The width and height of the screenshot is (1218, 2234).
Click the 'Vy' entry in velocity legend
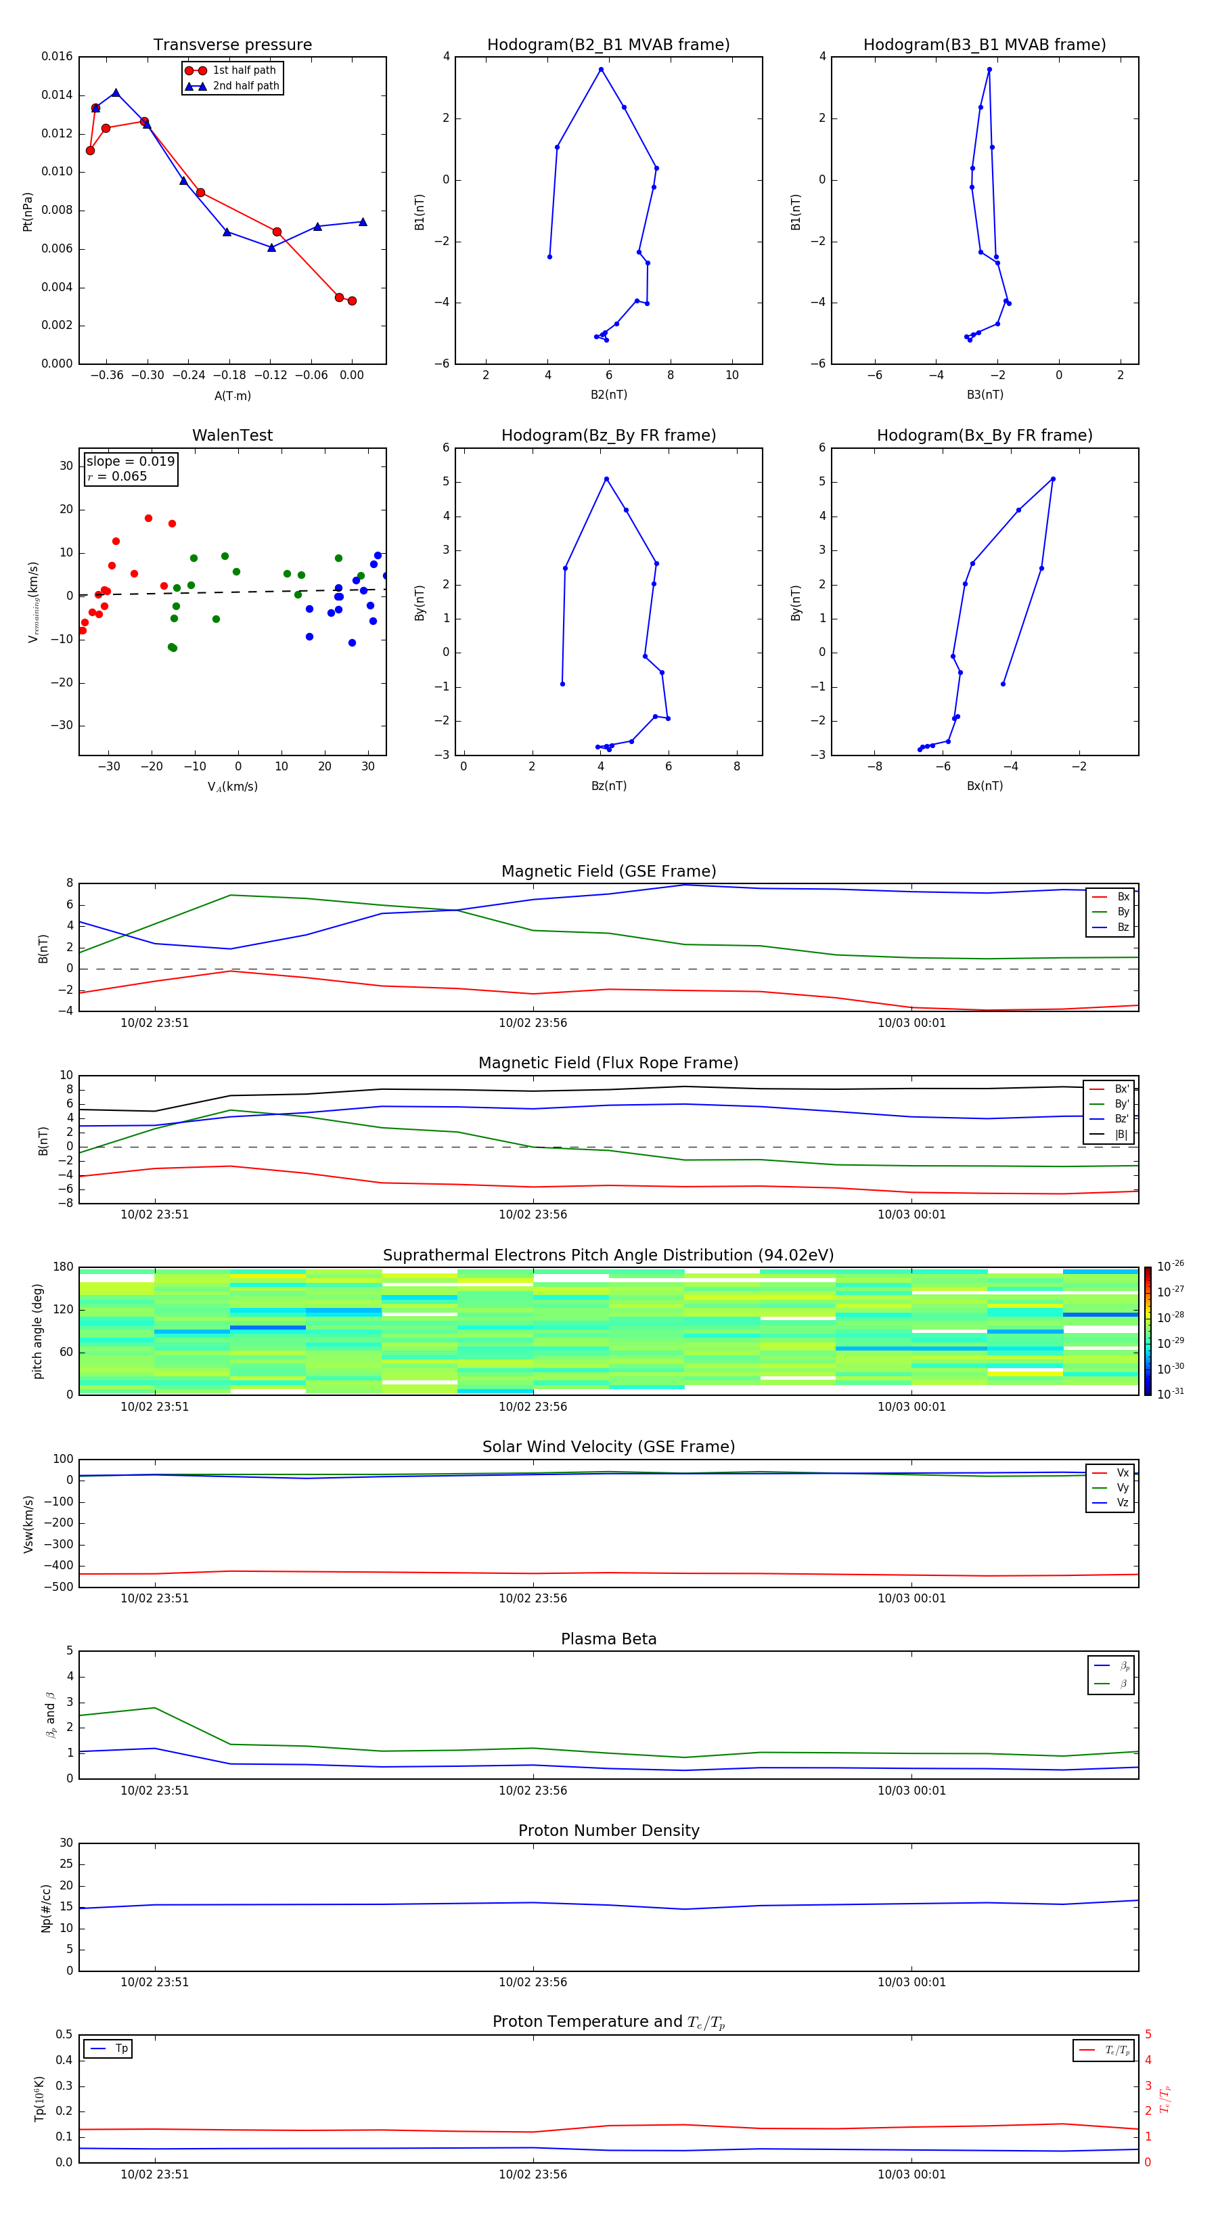coord(1110,1488)
